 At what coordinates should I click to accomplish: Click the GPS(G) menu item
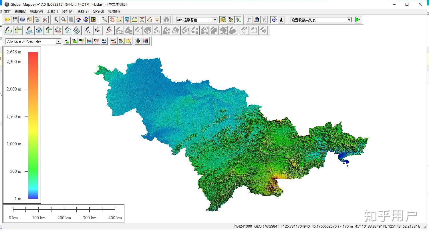point(98,11)
